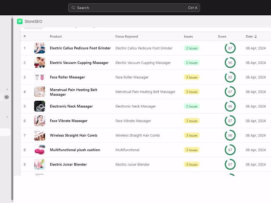
Task: Click score ring 87 for Foot Grinder
Action: [230, 48]
